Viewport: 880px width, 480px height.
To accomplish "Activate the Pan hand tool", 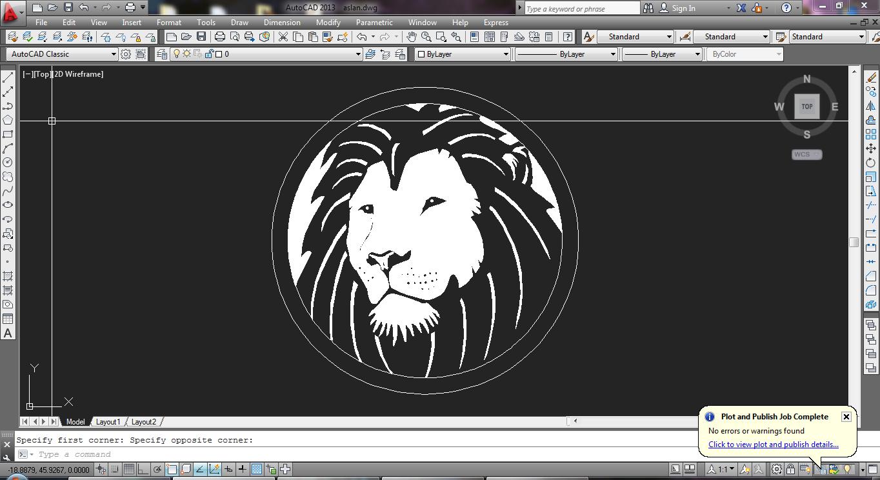I will point(411,37).
